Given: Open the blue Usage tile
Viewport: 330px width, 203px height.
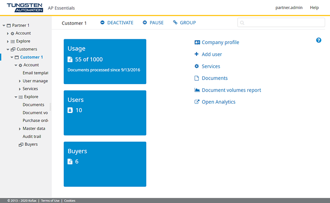Looking at the screenshot, I should (x=105, y=61).
